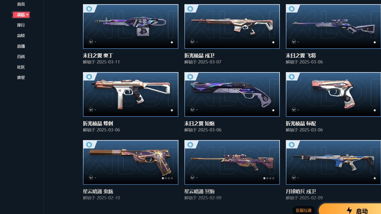The height and width of the screenshot is (214, 381).
Task: Open the 百科 sidebar entry
Action: pyautogui.click(x=21, y=57)
